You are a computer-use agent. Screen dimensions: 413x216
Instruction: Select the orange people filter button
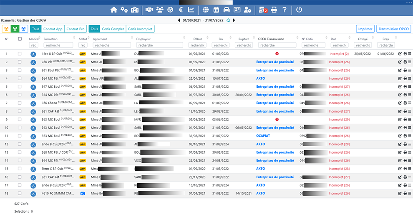[x=6, y=29]
